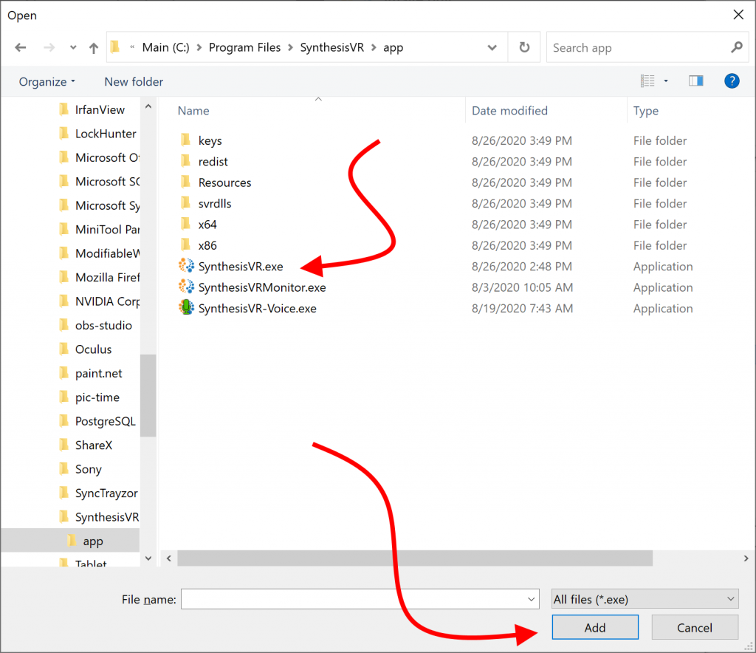The image size is (756, 653).
Task: Open the Organize menu
Action: [47, 81]
